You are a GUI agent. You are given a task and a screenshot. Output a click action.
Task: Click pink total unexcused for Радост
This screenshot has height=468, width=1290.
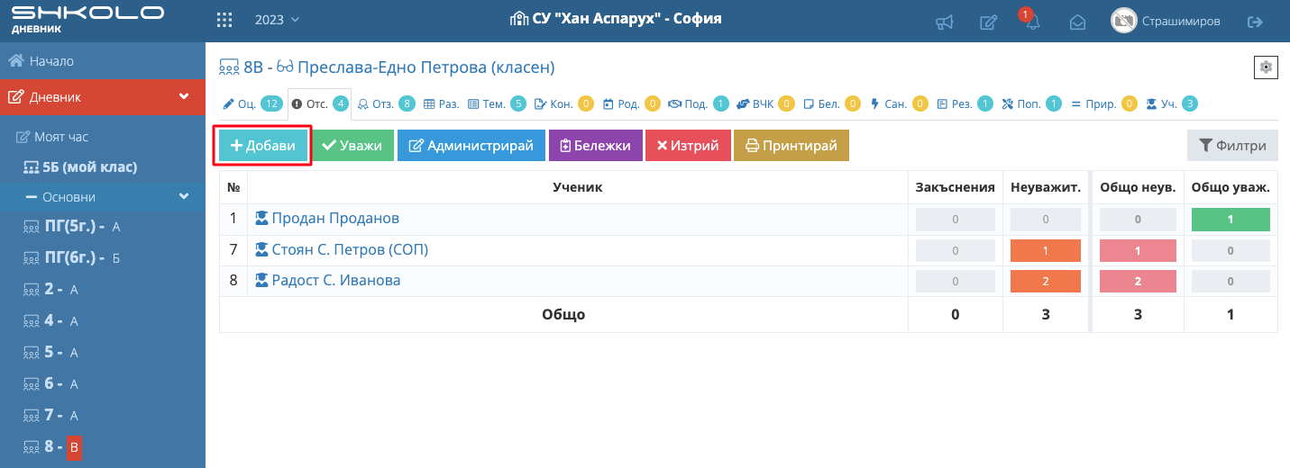coord(1138,282)
